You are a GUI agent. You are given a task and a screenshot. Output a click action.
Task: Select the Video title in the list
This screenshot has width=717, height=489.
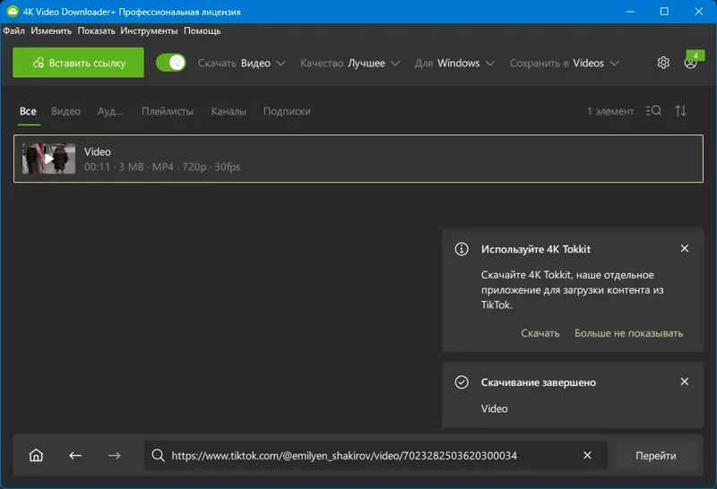[x=98, y=151]
